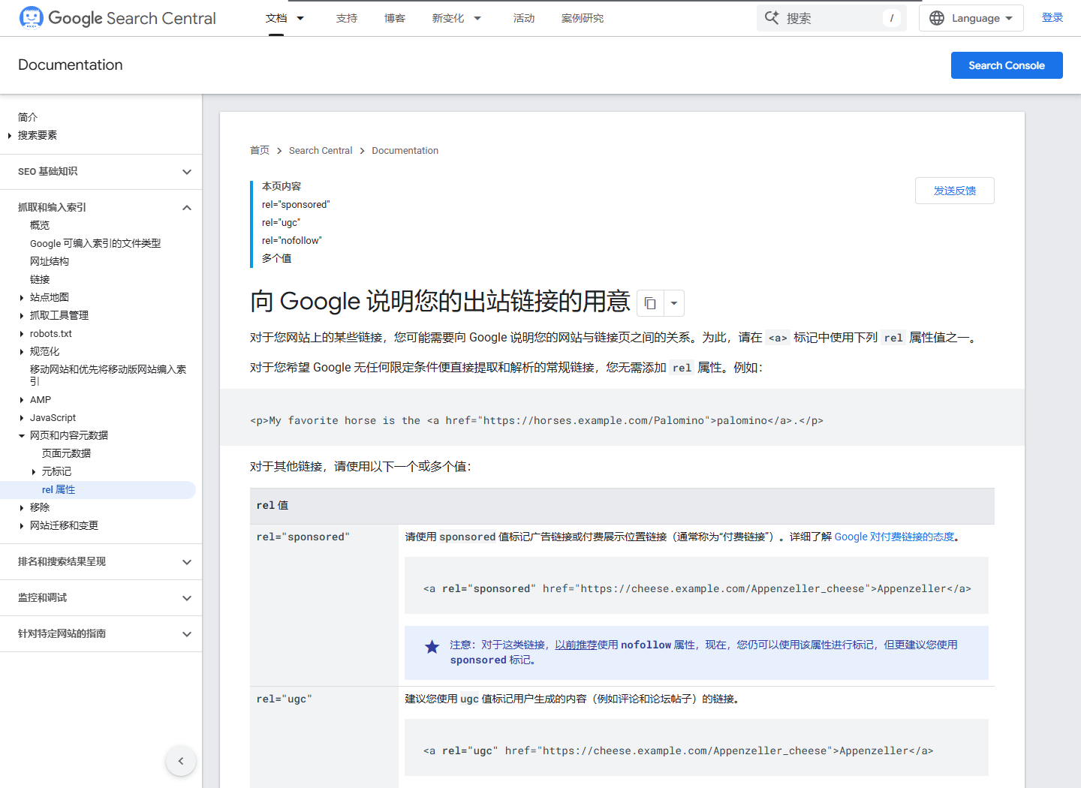
Task: Expand 抓取工具管理 tree item
Action: coord(21,316)
